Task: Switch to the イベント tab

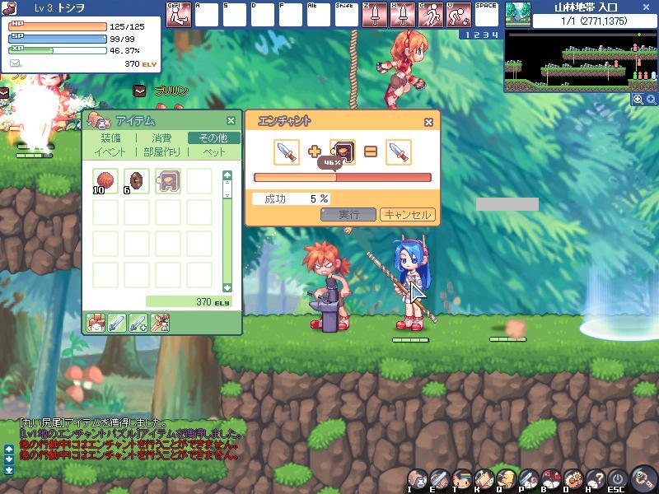Action: pos(110,151)
